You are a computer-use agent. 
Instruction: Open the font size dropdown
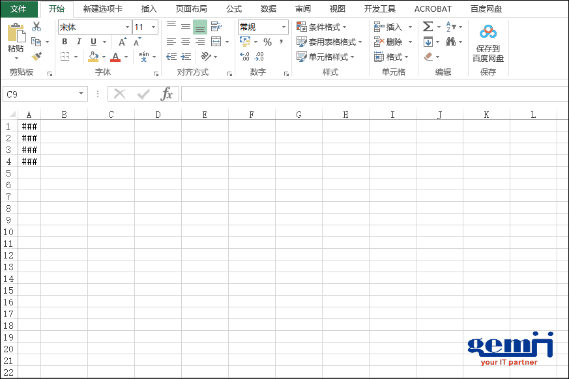click(x=153, y=27)
